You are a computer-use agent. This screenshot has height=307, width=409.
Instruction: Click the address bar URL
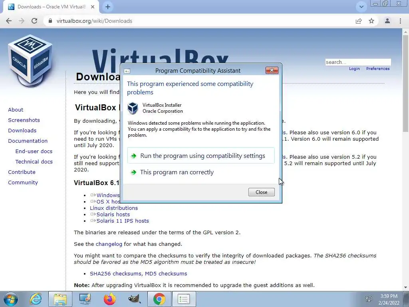coord(94,21)
